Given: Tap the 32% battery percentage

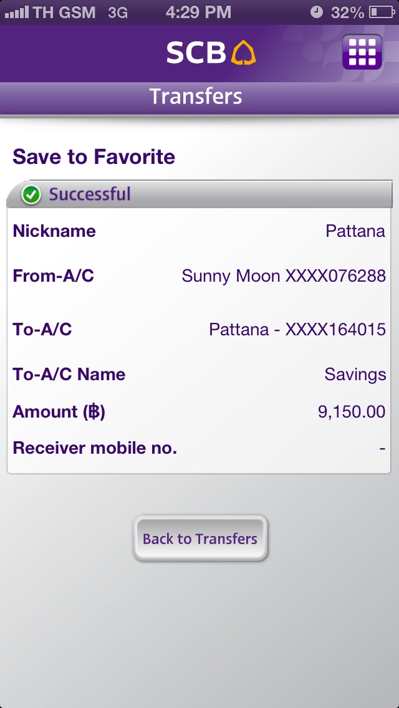Looking at the screenshot, I should (347, 12).
